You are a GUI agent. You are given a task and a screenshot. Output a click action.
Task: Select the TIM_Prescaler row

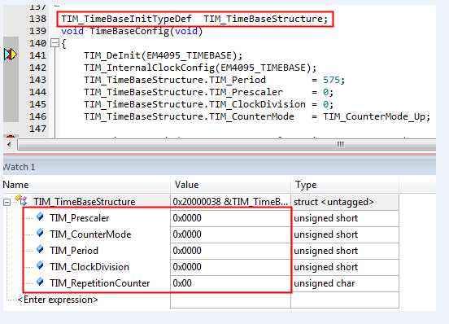coord(201,218)
